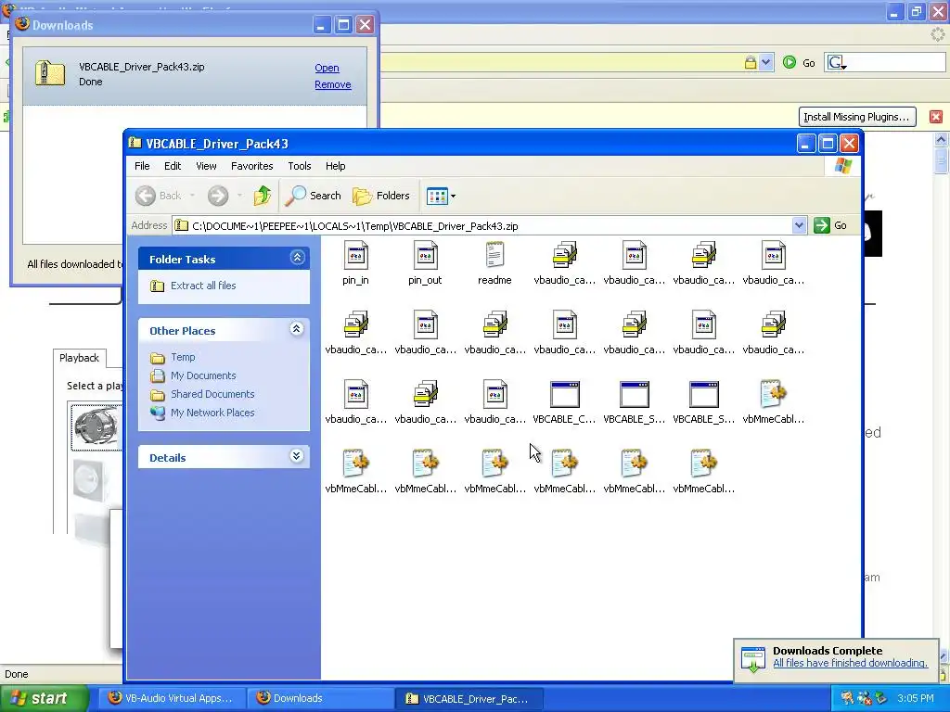Open the Forward history dropdown arrow
This screenshot has height=712, width=950.
(x=239, y=196)
